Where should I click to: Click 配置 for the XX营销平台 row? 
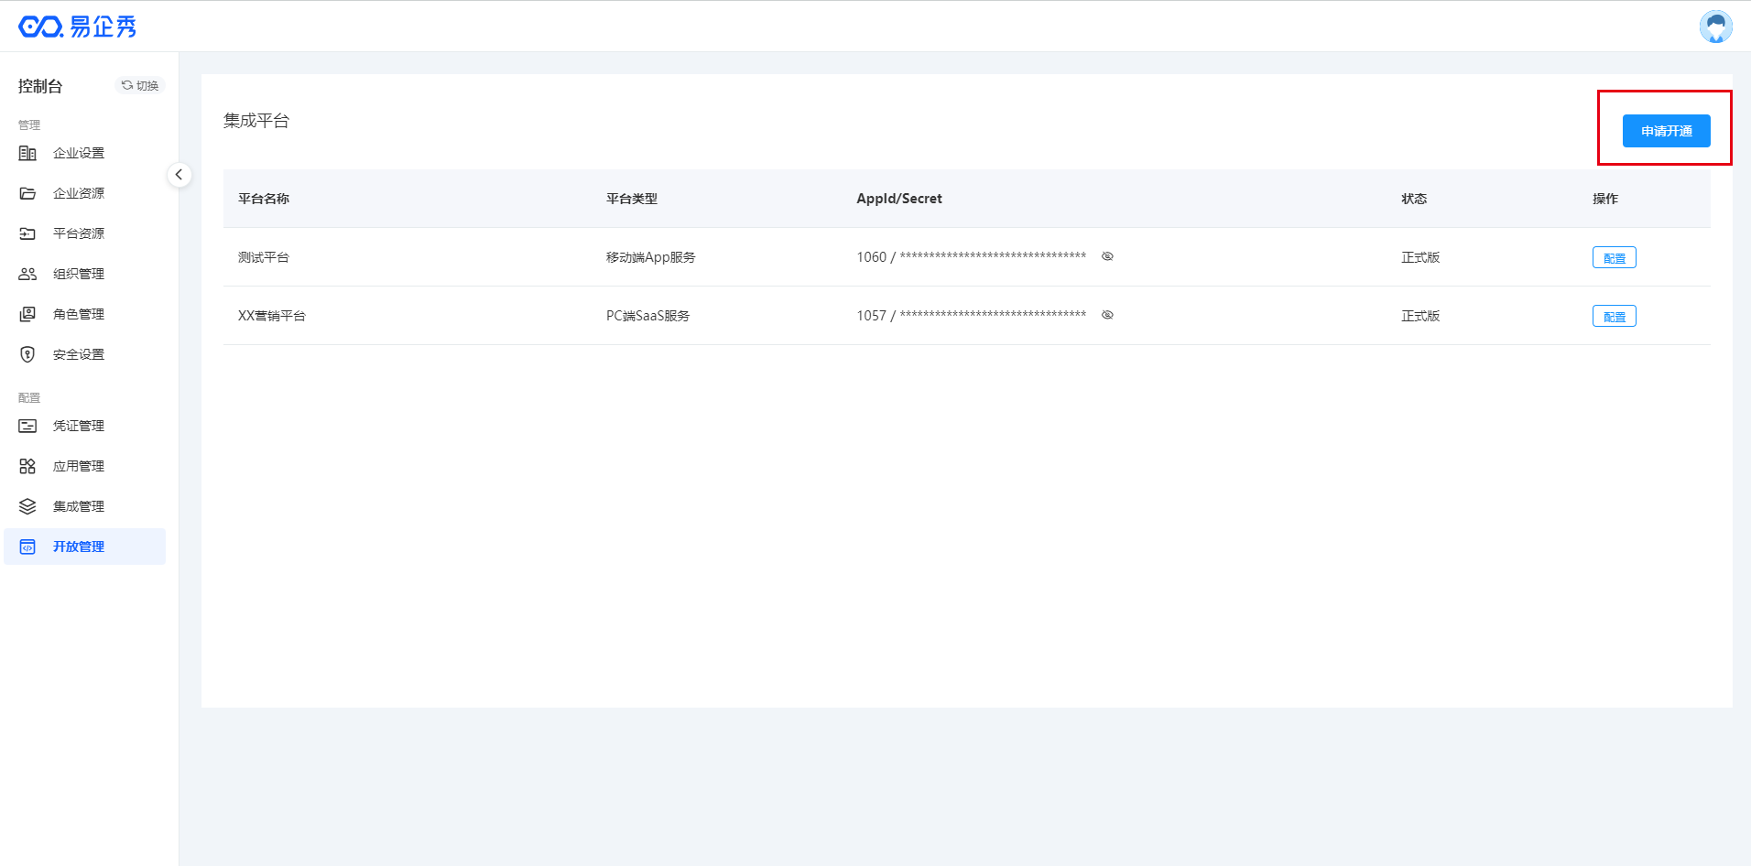click(x=1614, y=317)
